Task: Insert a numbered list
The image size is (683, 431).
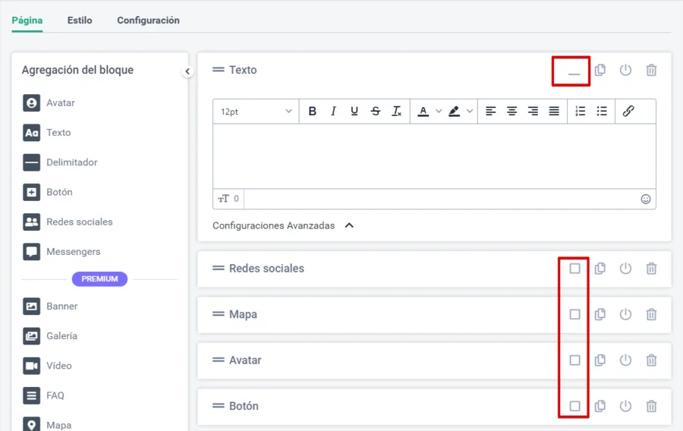Action: pos(581,112)
